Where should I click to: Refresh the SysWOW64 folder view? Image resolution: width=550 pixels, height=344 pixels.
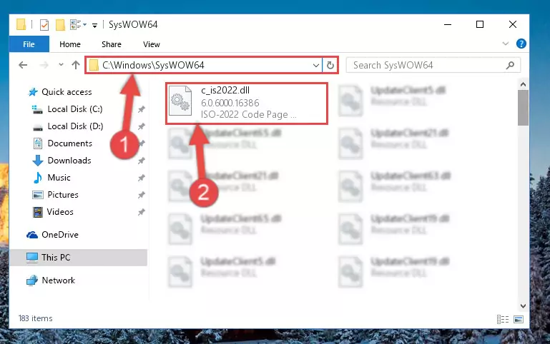(330, 66)
